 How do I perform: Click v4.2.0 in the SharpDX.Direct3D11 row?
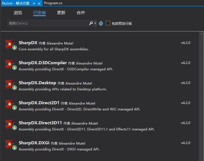point(186,123)
